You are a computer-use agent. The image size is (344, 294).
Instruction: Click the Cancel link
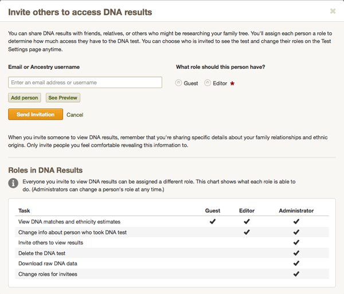[x=75, y=115]
